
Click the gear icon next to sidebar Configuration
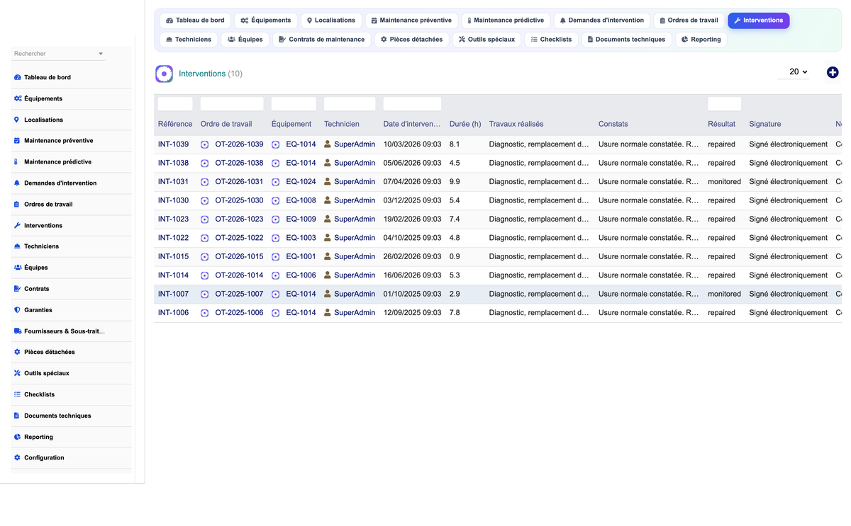(17, 458)
